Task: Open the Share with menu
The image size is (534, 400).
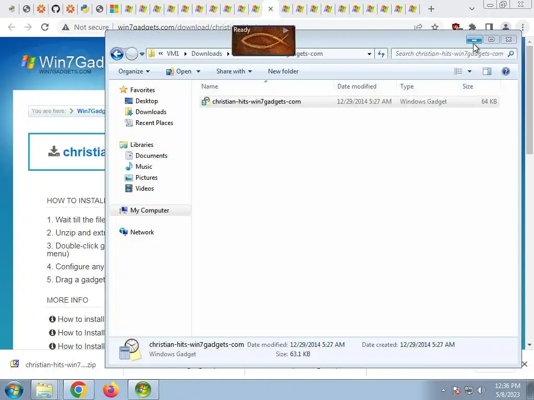Action: click(x=234, y=71)
